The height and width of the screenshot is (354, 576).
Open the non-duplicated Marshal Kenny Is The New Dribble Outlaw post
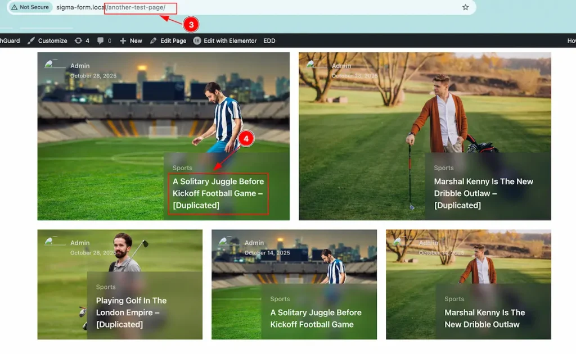[x=484, y=319]
